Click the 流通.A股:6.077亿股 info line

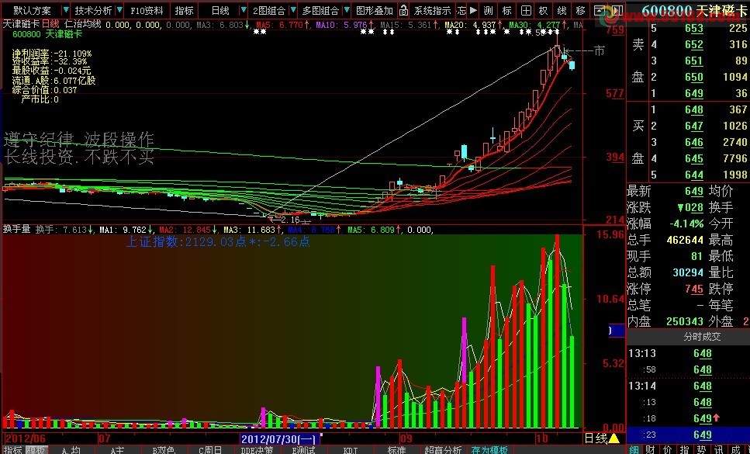pyautogui.click(x=54, y=81)
